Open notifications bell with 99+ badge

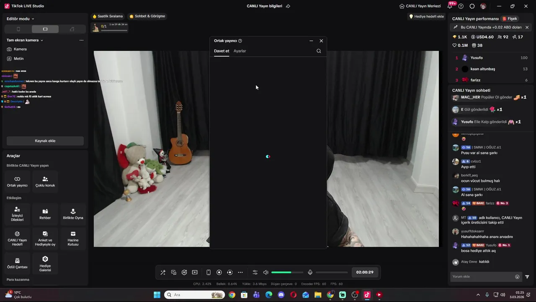[450, 6]
